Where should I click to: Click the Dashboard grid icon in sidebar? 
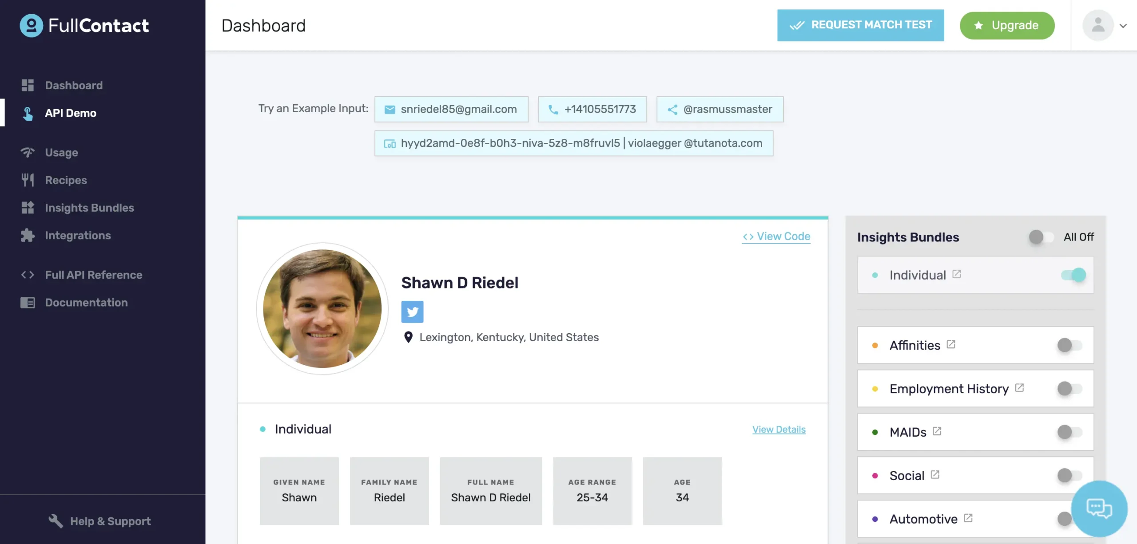coord(28,85)
